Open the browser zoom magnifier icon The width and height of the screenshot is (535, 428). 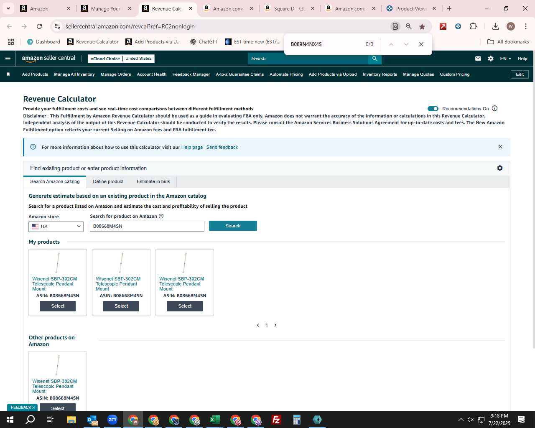tap(409, 26)
